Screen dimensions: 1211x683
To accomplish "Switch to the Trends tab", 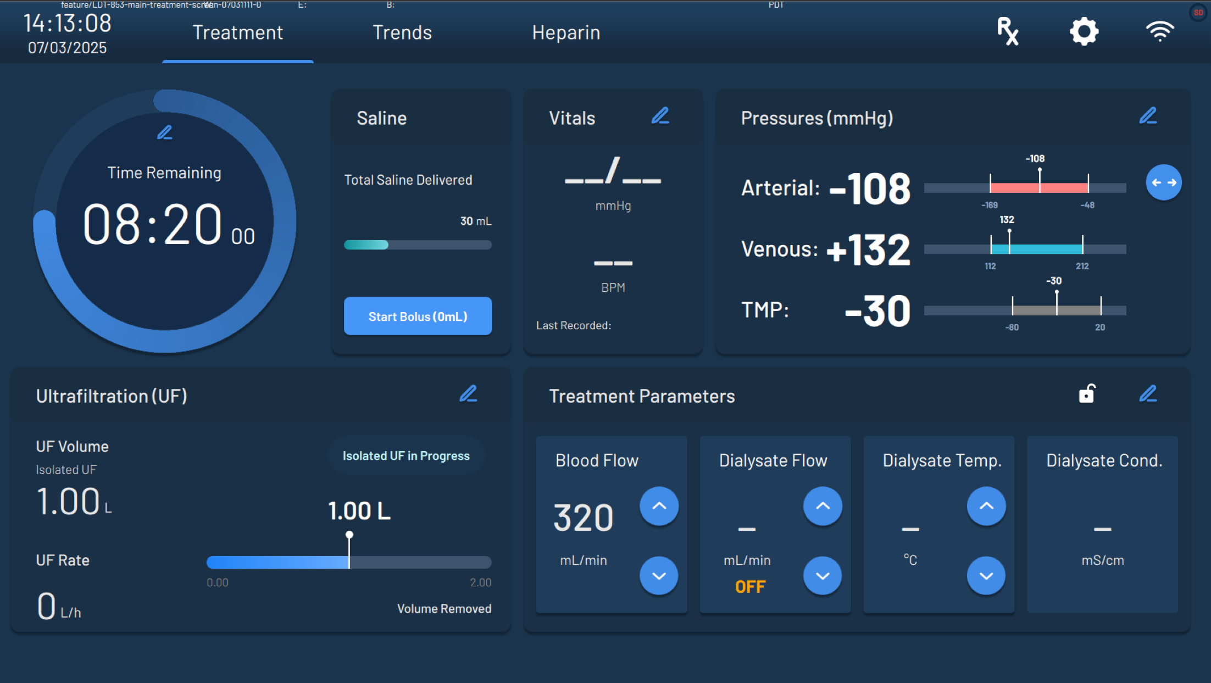I will coord(402,33).
